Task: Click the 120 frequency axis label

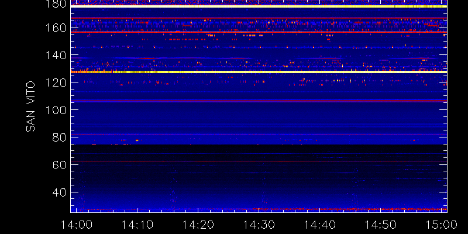Action: pos(56,82)
